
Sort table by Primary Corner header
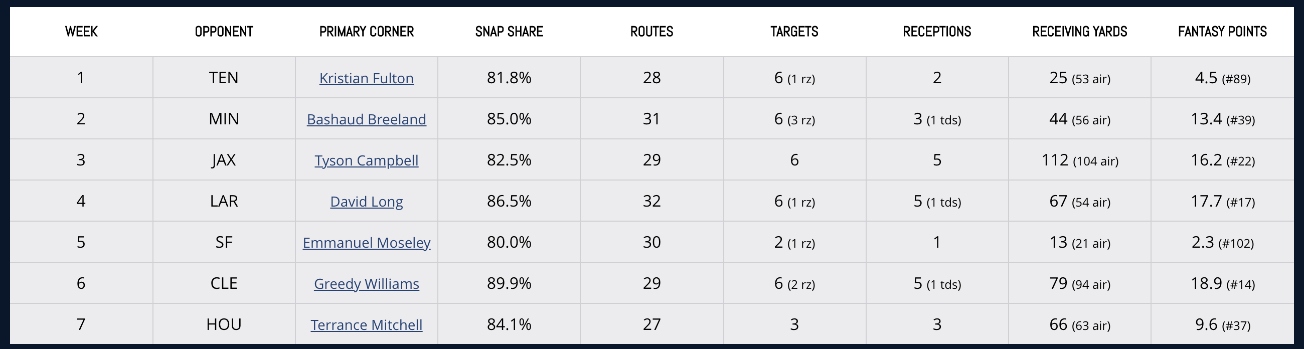tap(366, 32)
